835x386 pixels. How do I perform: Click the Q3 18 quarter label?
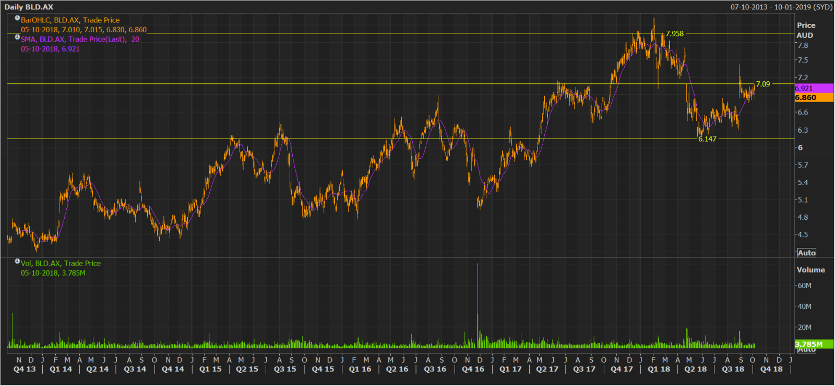point(733,369)
